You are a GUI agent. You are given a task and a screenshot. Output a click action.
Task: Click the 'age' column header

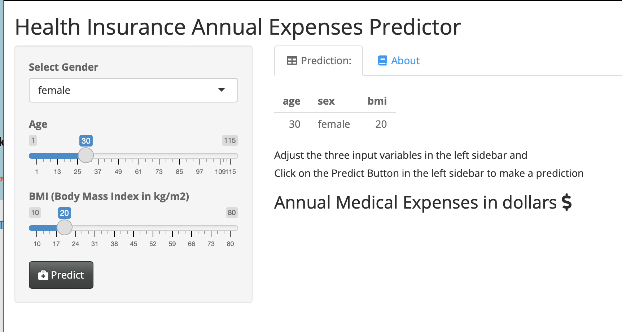tap(291, 101)
